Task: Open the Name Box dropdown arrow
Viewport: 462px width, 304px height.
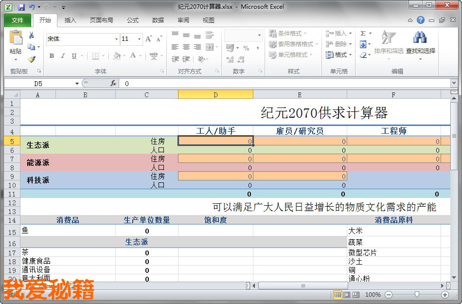Action: (77, 84)
